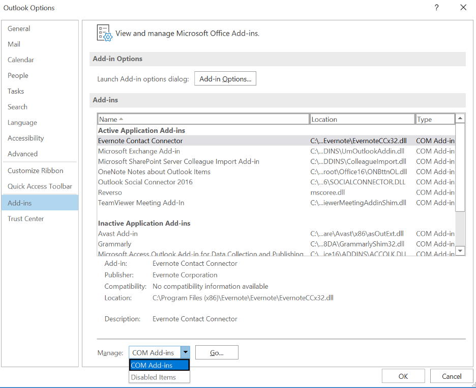Select the Microsoft Exchange Add-in row

tap(276, 151)
